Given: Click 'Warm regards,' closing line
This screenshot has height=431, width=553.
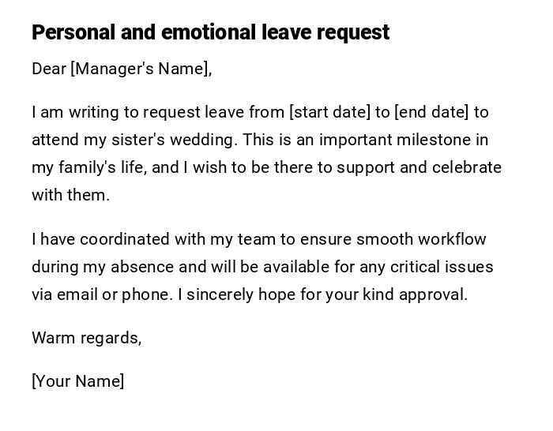Looking at the screenshot, I should tap(86, 338).
